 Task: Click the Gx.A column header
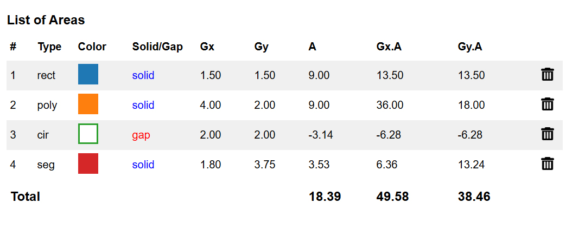[389, 47]
